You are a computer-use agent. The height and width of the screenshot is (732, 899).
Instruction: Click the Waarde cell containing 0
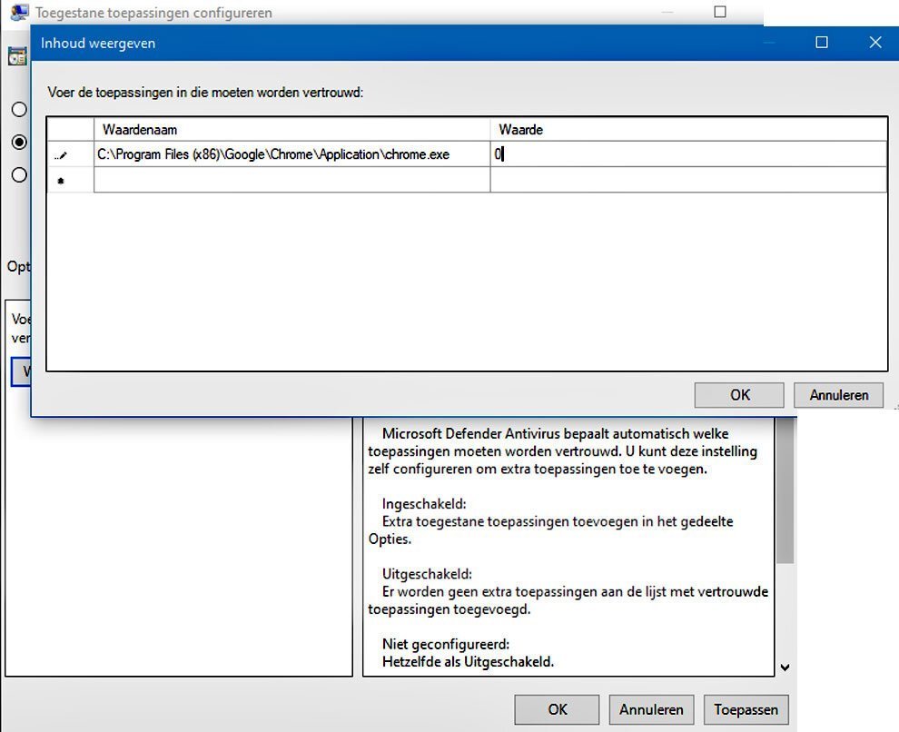click(x=688, y=154)
